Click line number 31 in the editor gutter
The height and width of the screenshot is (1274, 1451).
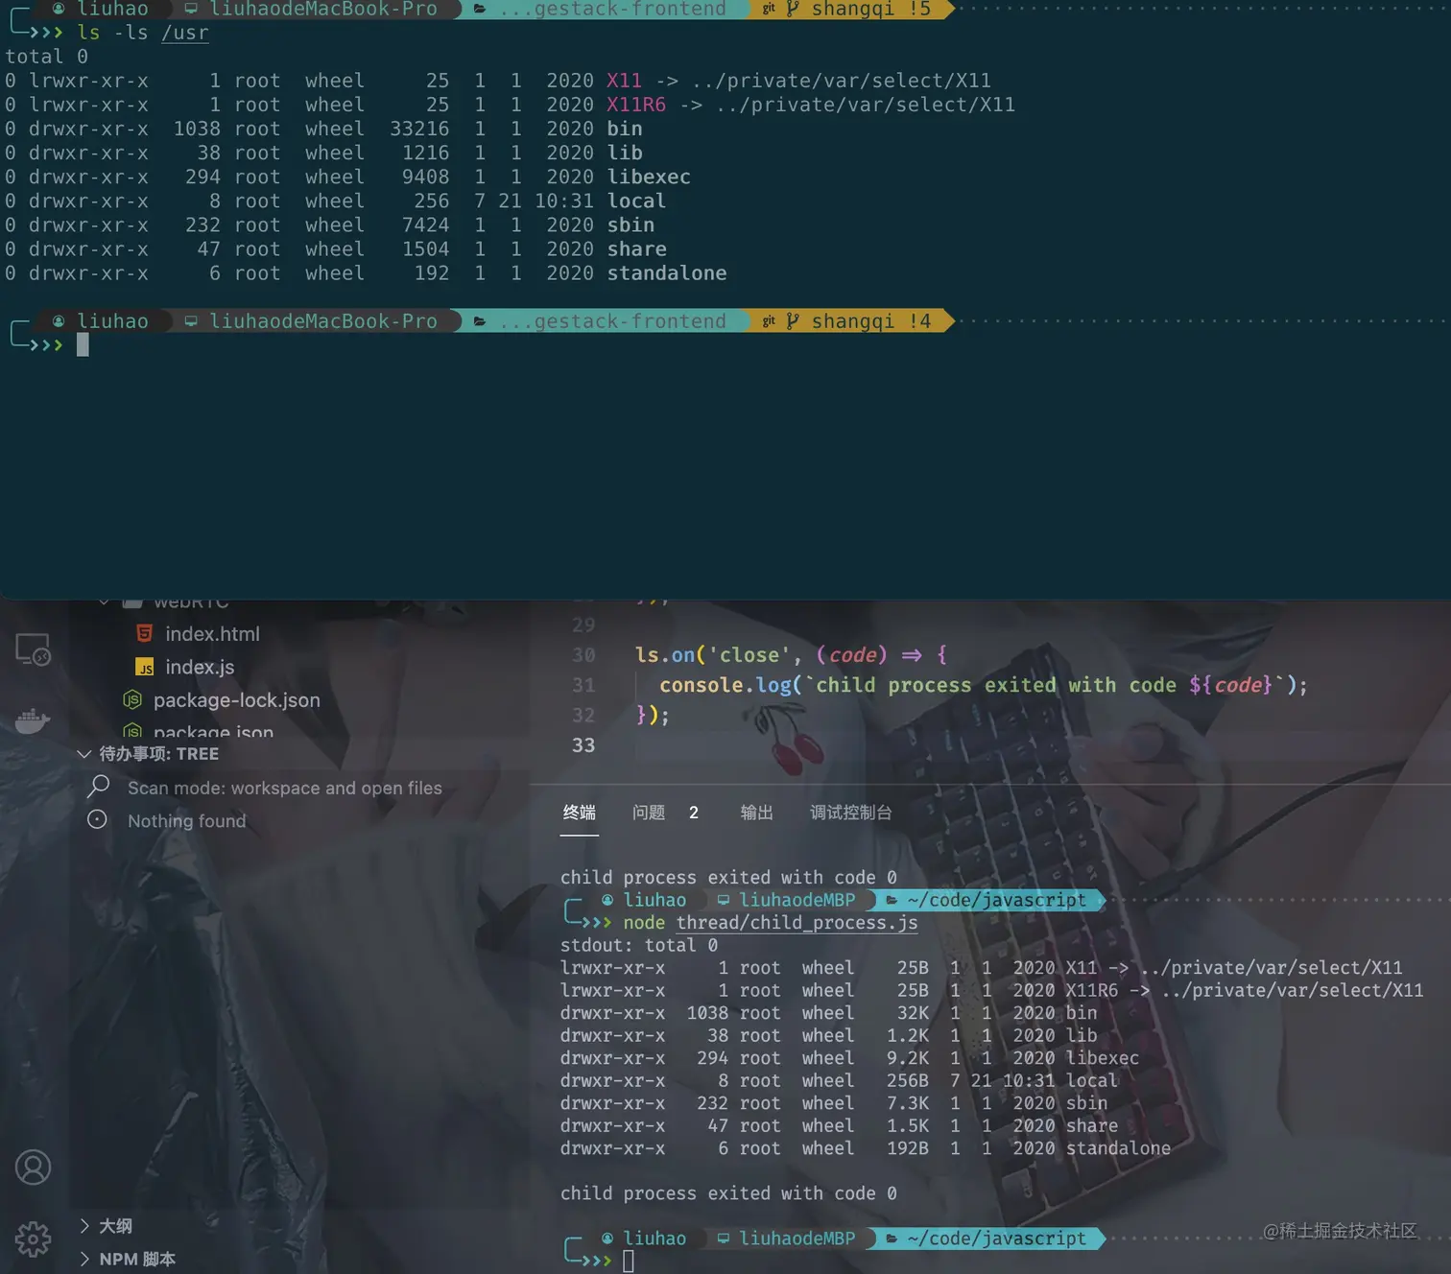point(583,685)
